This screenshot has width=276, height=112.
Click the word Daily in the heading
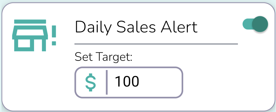(93, 27)
